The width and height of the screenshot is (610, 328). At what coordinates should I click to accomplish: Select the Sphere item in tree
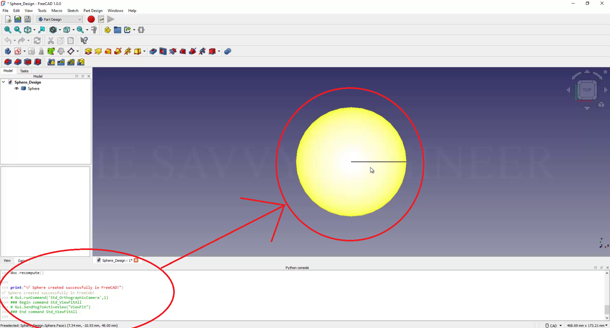(33, 89)
